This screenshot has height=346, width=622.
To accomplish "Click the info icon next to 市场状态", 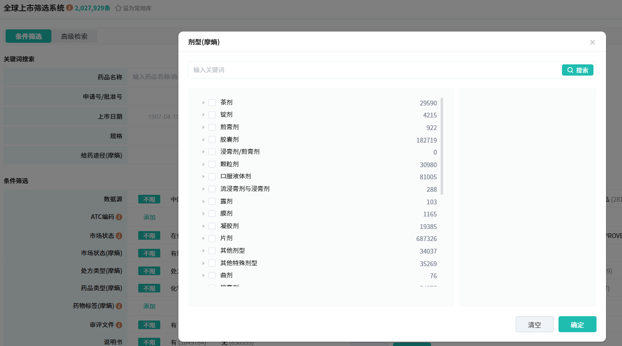I will [x=119, y=236].
